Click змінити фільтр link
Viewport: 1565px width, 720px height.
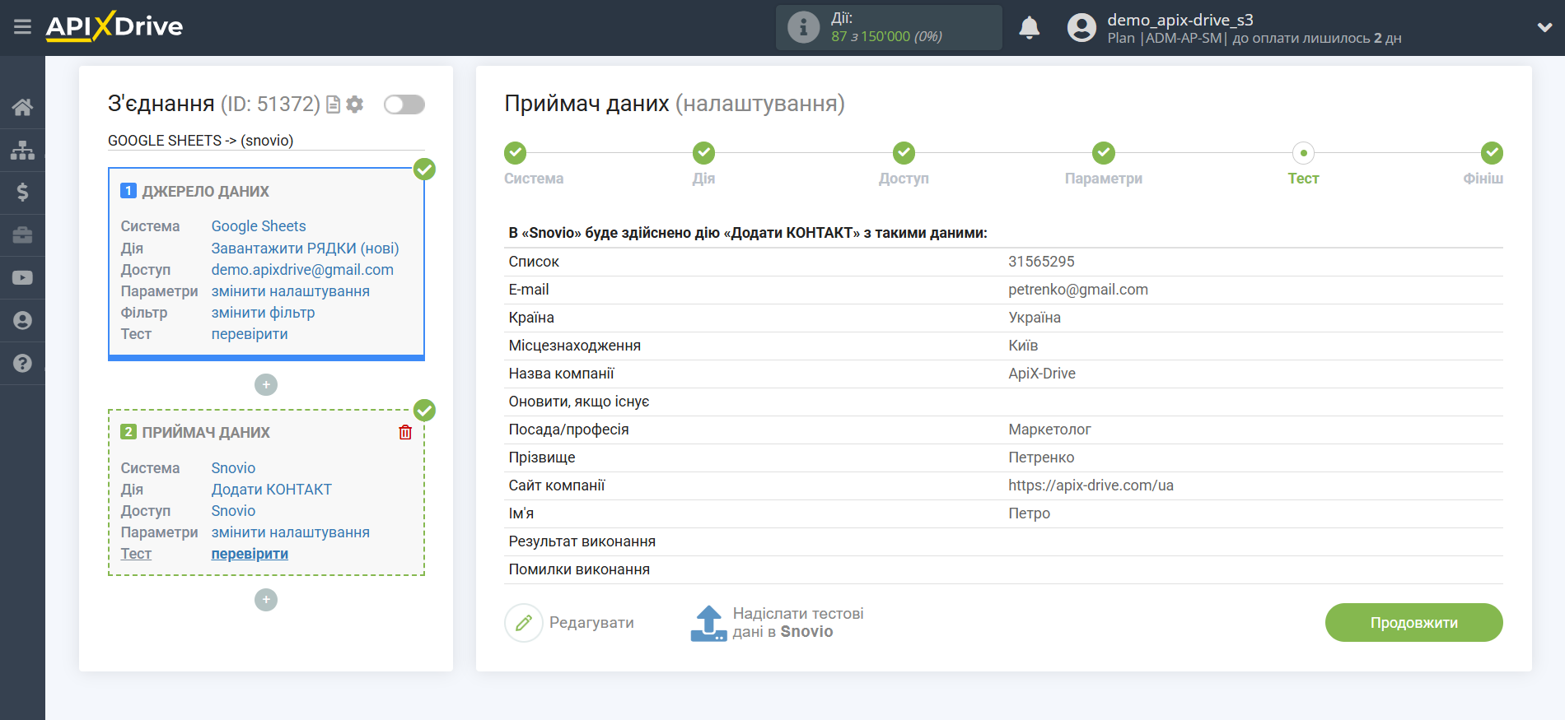tap(263, 313)
